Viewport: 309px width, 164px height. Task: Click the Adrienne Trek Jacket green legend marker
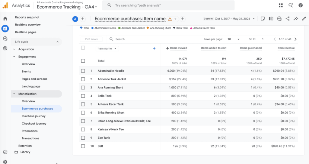point(119,28)
